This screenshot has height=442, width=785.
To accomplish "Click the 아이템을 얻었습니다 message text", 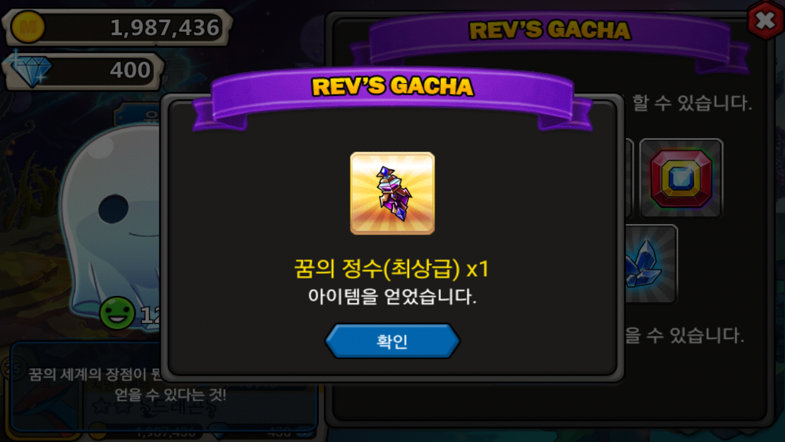I will point(392,297).
